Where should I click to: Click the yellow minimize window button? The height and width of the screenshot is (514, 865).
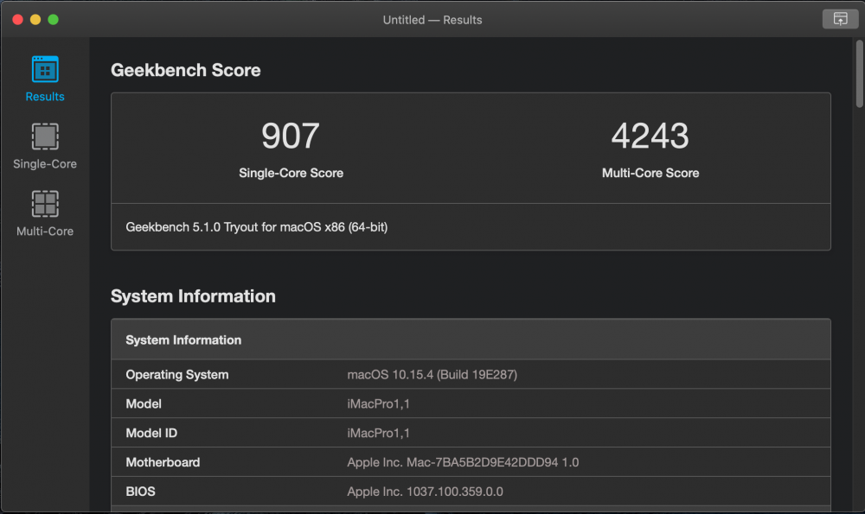(35, 20)
